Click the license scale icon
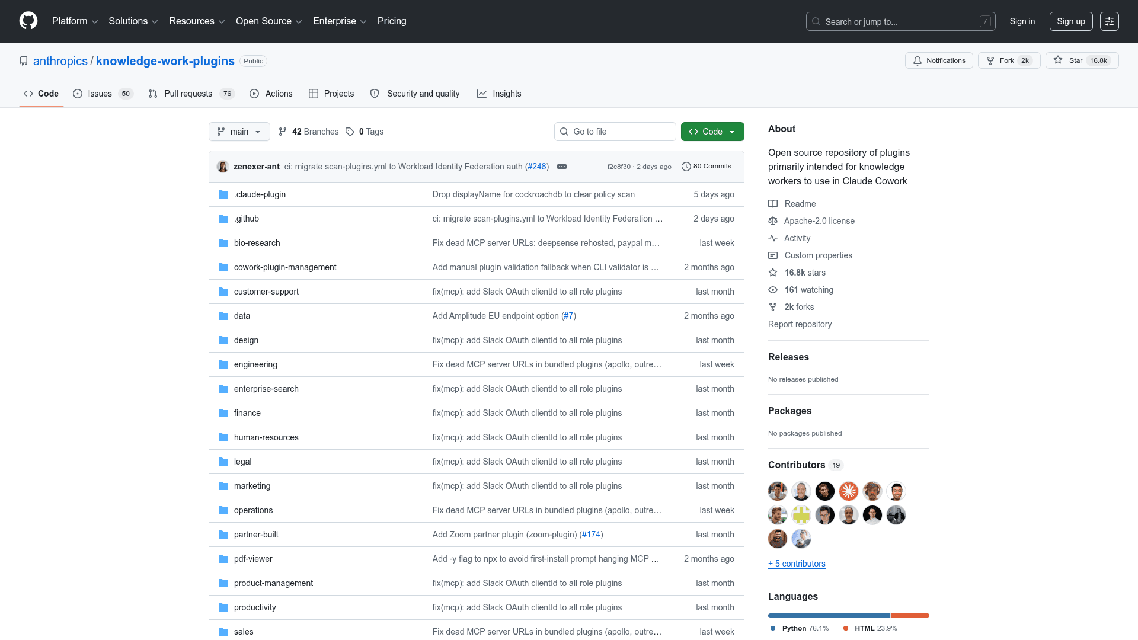 coord(773,221)
